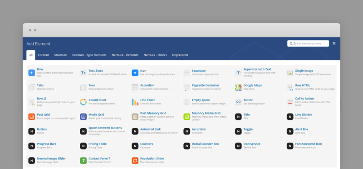This screenshot has width=363, height=169.
Task: Click the Raw JS icon
Action: click(31, 102)
